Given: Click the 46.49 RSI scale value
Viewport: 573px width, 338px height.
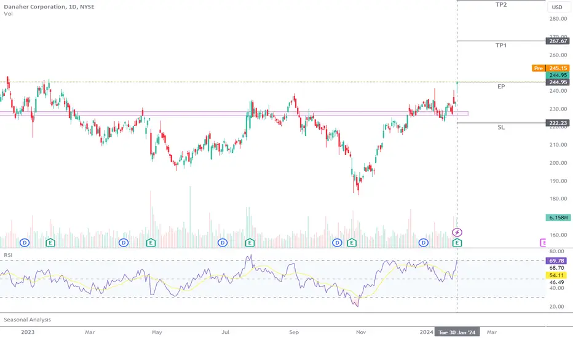Looking at the screenshot, I should (556, 282).
